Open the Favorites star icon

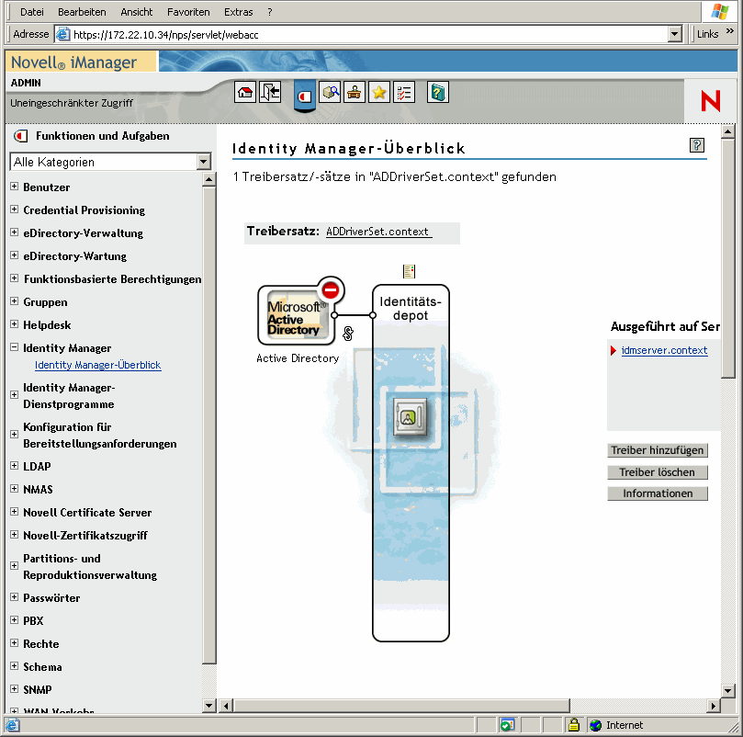(x=378, y=92)
